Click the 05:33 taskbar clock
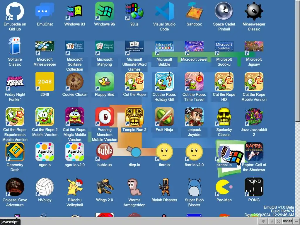300x225 pixels. [288, 221]
